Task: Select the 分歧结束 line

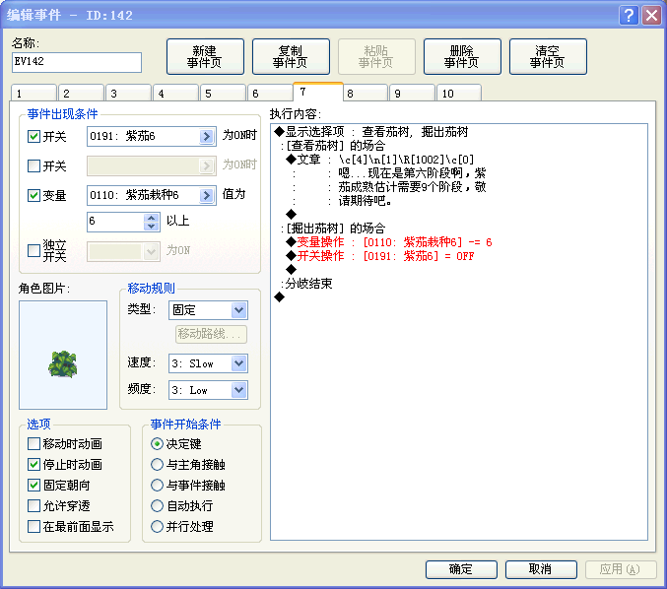Action: click(306, 284)
